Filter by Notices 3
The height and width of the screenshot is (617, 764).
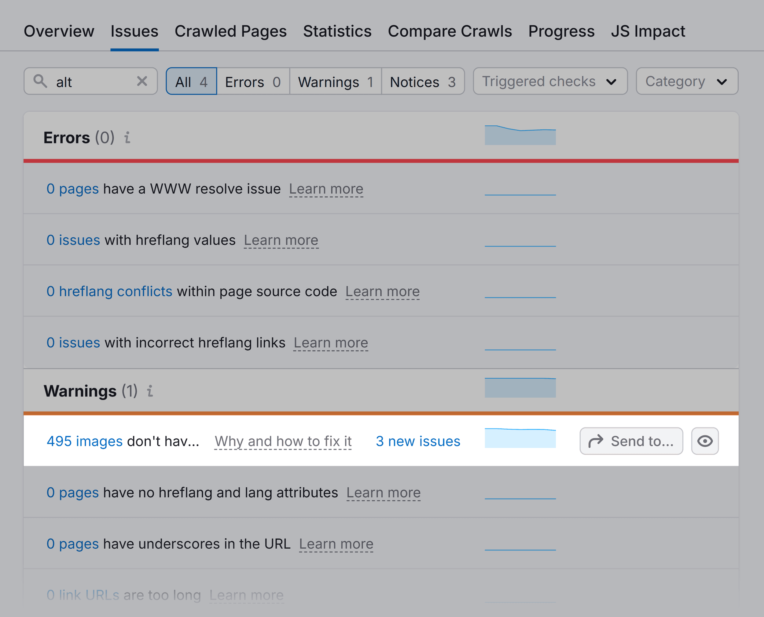tap(423, 81)
